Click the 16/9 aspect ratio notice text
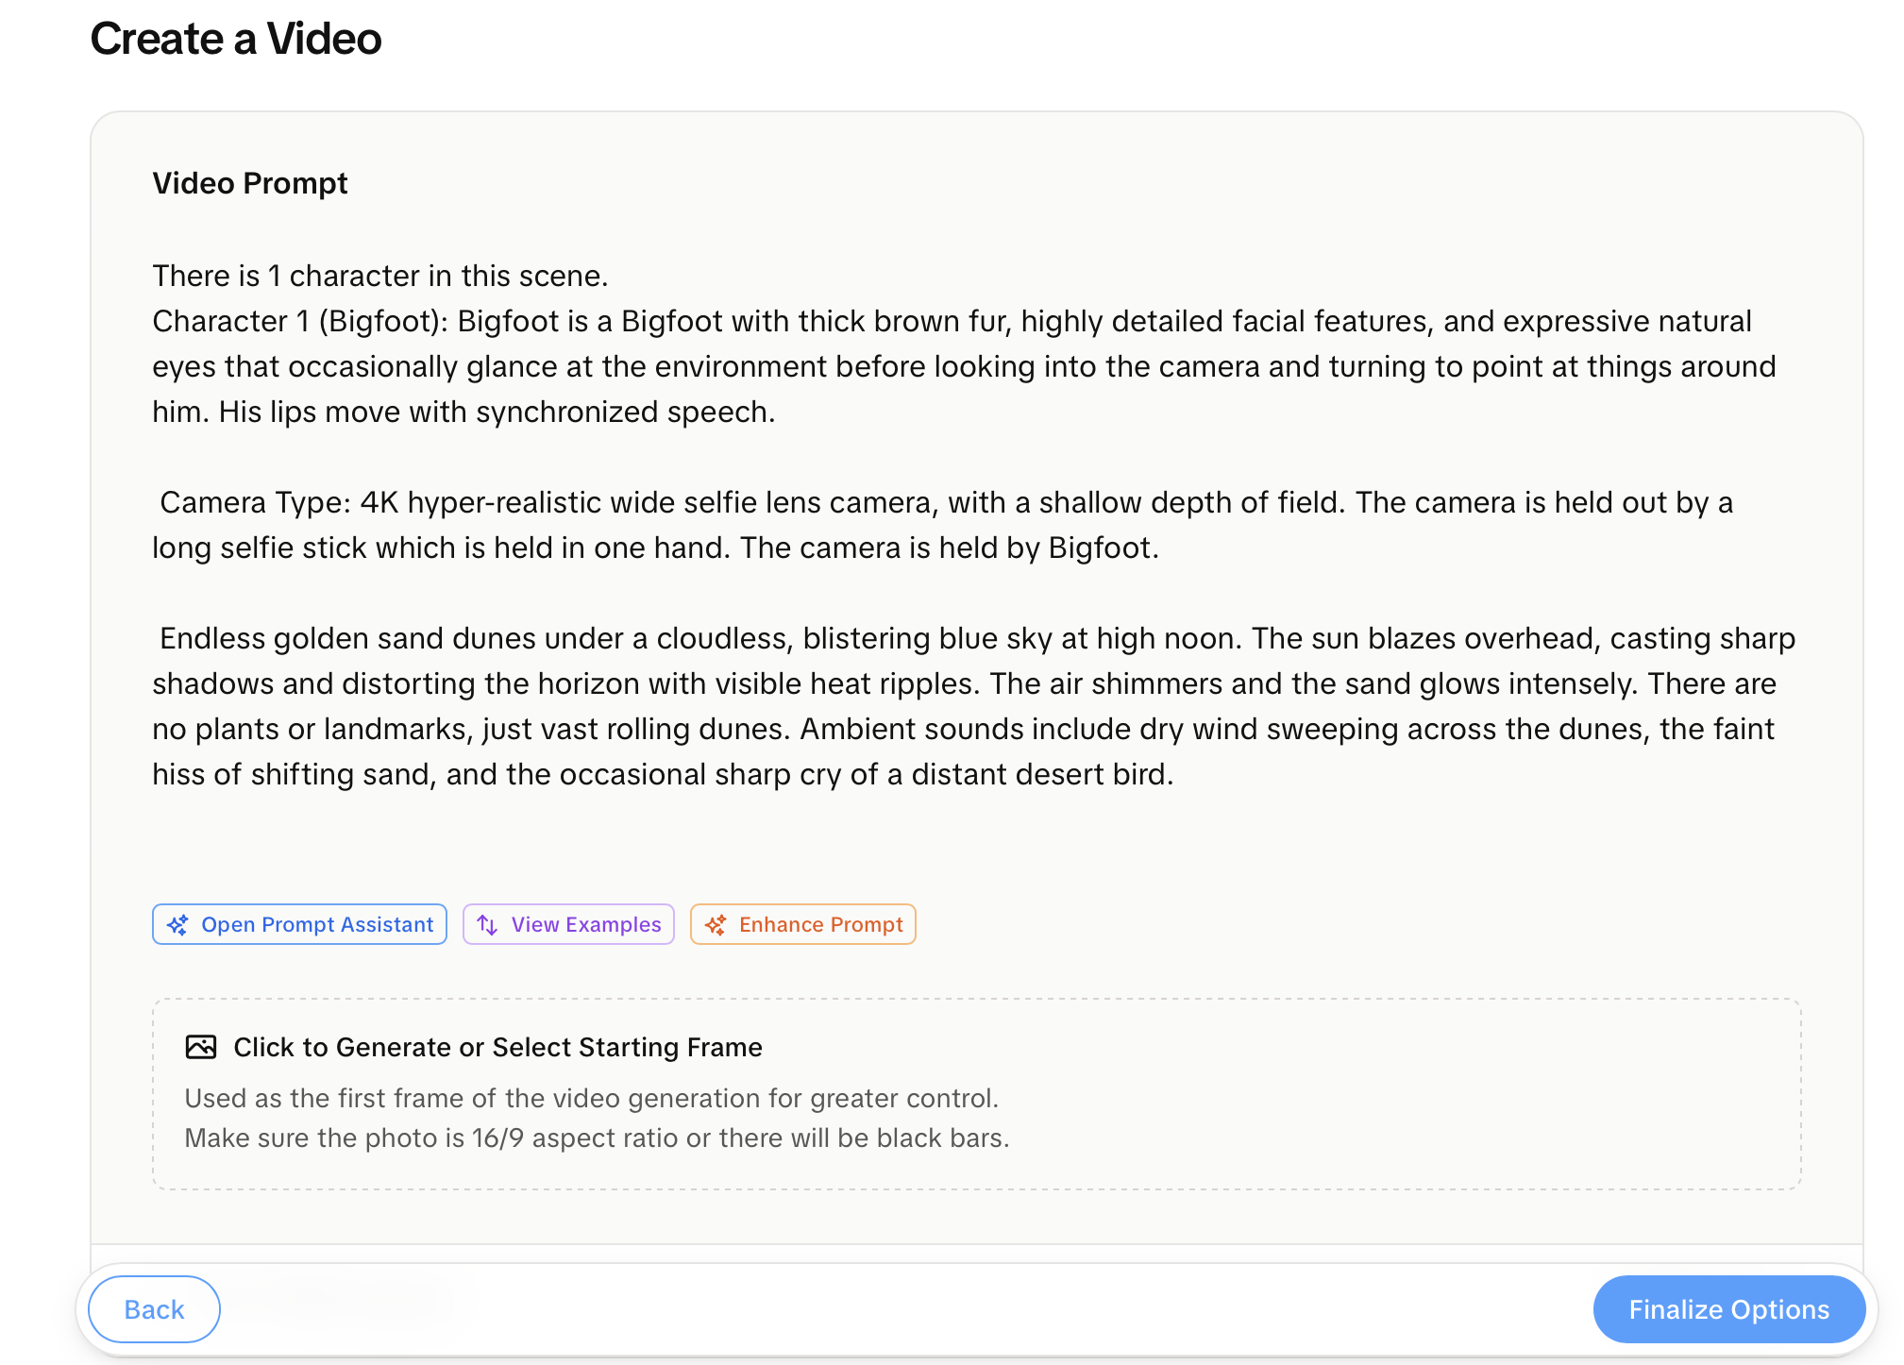This screenshot has height=1365, width=1904. coord(598,1137)
